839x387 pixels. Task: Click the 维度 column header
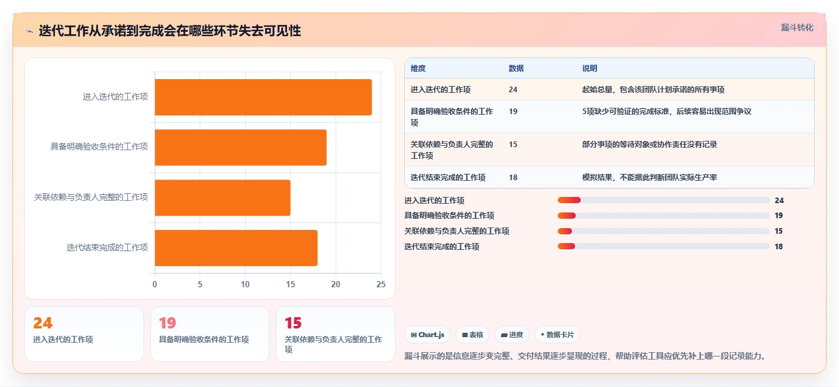pyautogui.click(x=418, y=69)
